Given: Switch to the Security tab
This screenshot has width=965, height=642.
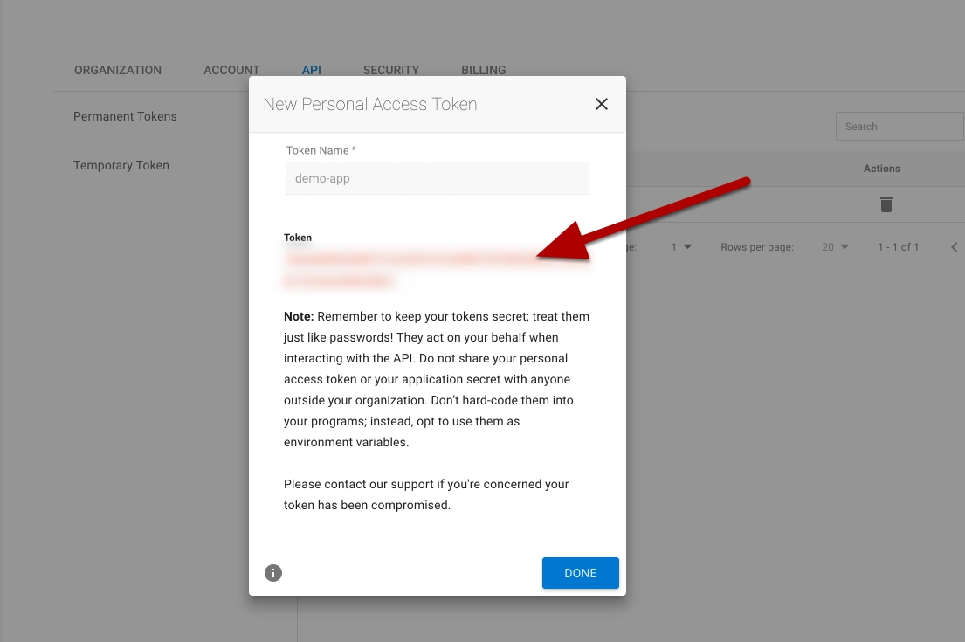Looking at the screenshot, I should pos(391,70).
